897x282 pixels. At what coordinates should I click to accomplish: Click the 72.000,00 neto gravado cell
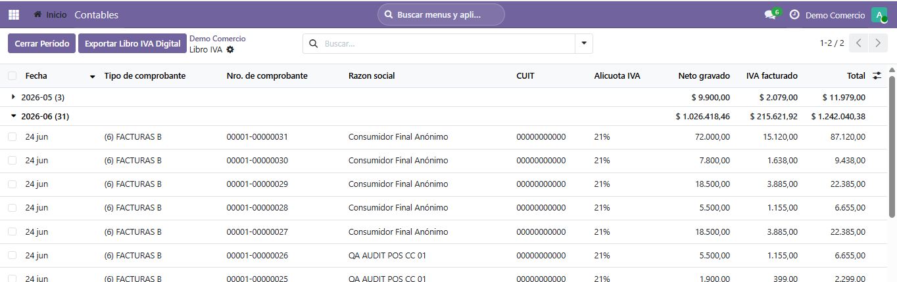712,137
